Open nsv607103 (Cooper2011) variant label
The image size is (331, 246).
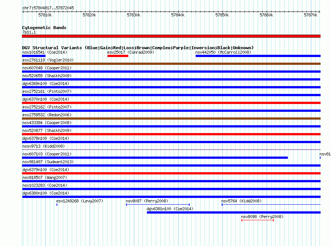(x=47, y=154)
